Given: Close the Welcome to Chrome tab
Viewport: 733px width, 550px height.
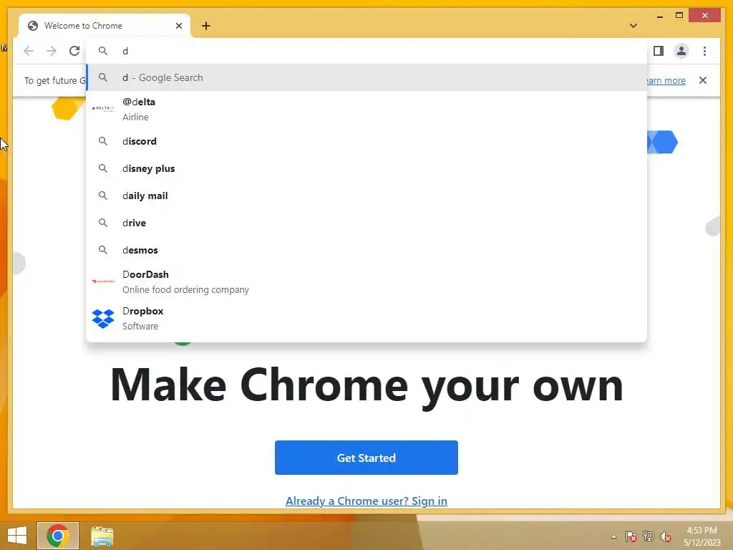Looking at the screenshot, I should (x=178, y=26).
